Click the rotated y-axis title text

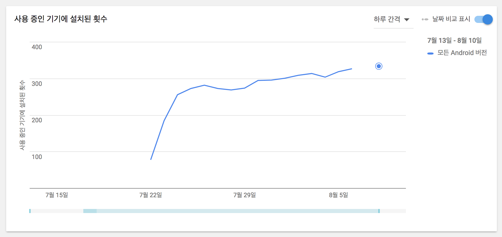click(x=22, y=115)
